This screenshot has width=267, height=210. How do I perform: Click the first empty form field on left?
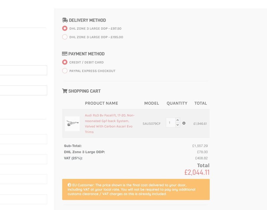coord(23,70)
